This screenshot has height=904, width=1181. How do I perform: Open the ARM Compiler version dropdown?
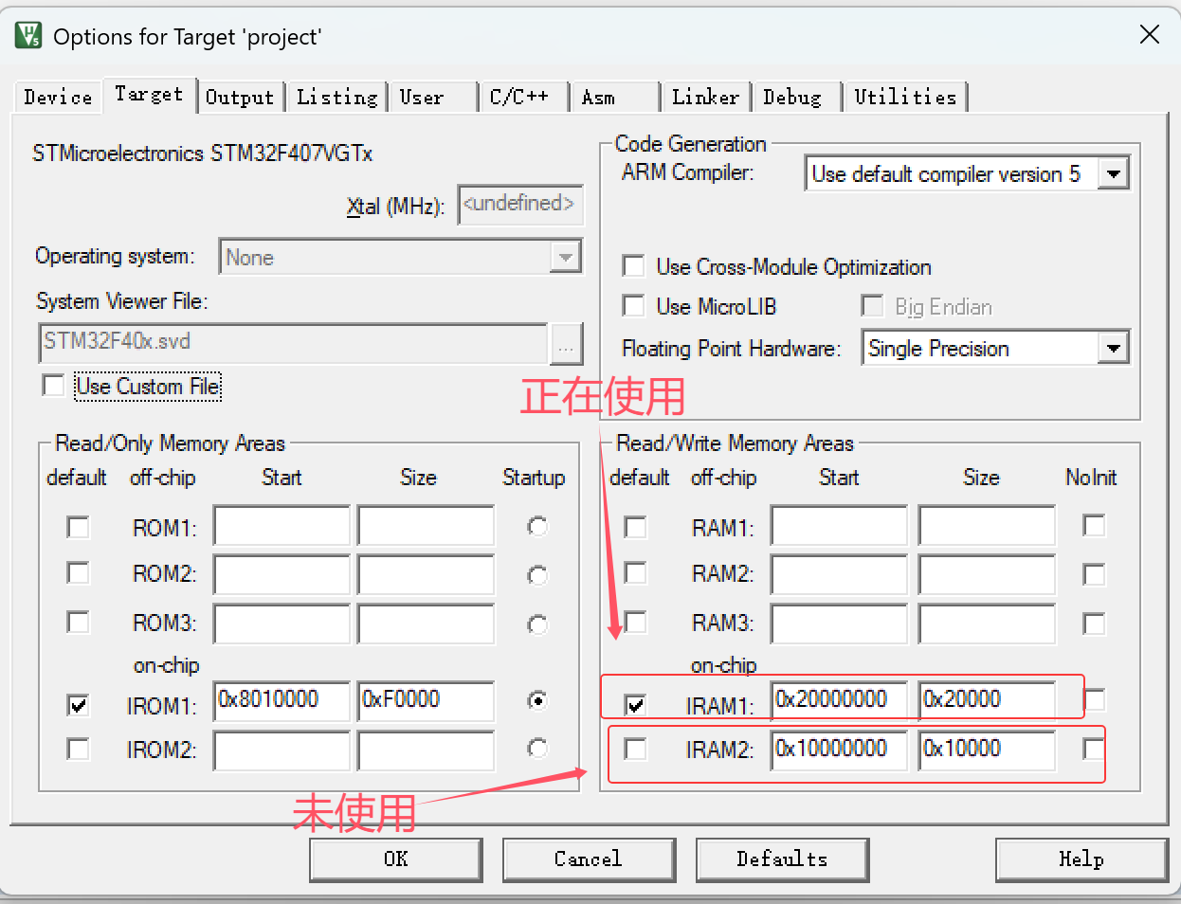[1114, 173]
